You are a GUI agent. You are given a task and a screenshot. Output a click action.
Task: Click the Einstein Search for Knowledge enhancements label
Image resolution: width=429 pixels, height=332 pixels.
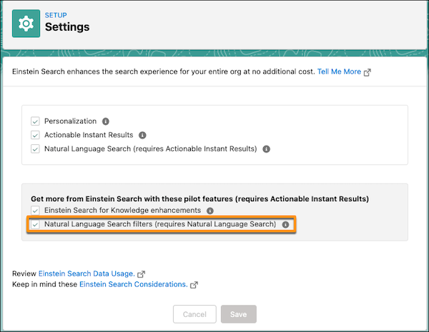(122, 210)
